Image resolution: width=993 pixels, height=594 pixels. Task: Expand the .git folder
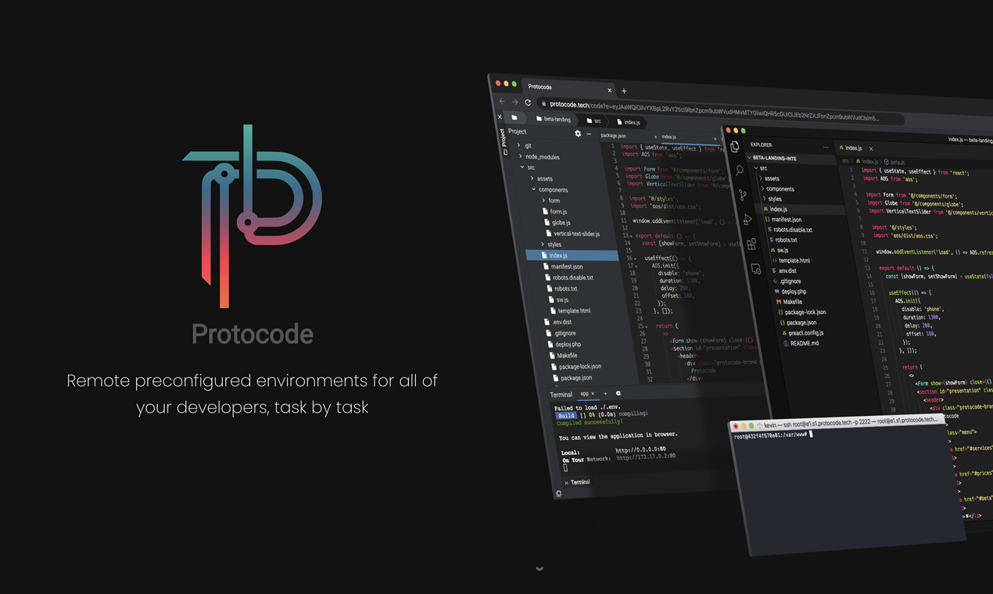518,145
